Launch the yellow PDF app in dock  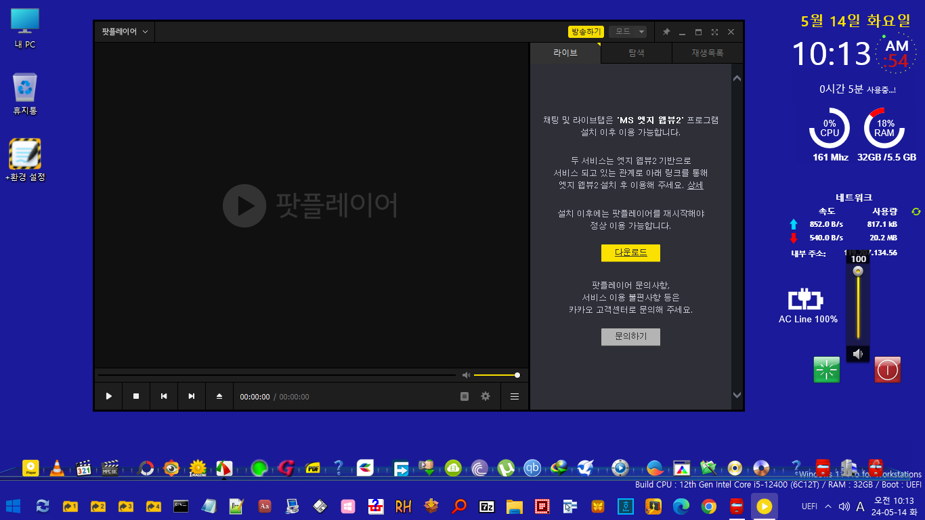(313, 468)
